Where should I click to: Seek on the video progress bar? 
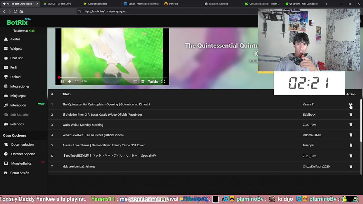click(x=112, y=77)
